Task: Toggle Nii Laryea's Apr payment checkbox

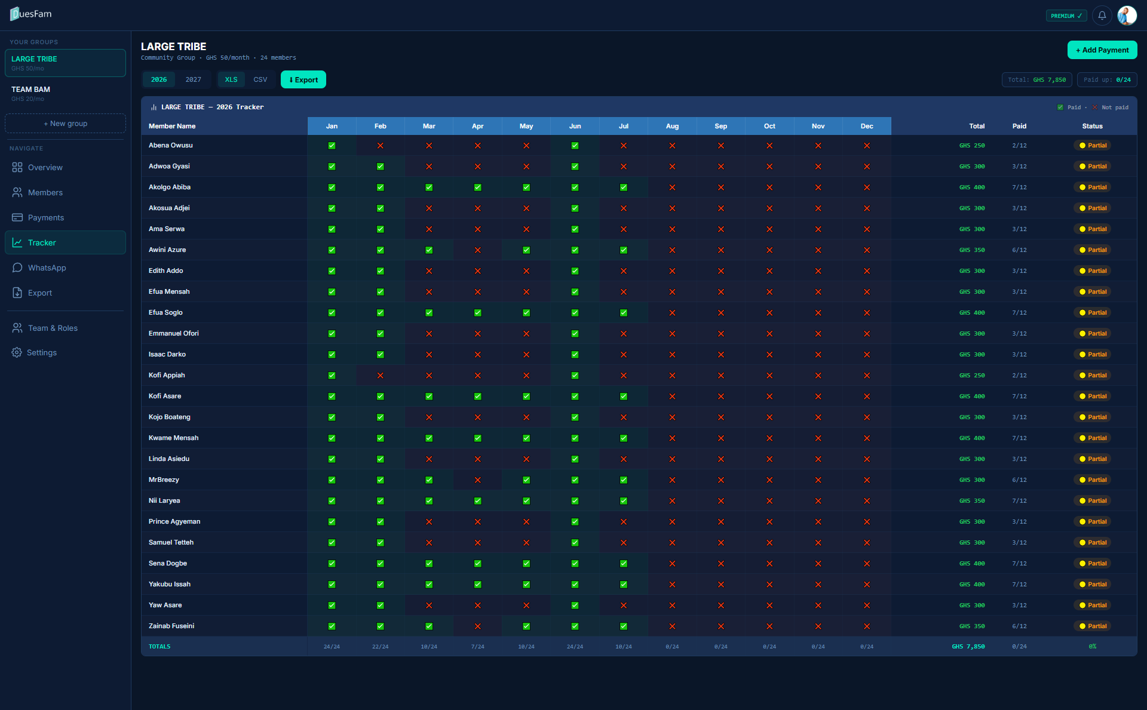Action: point(478,501)
